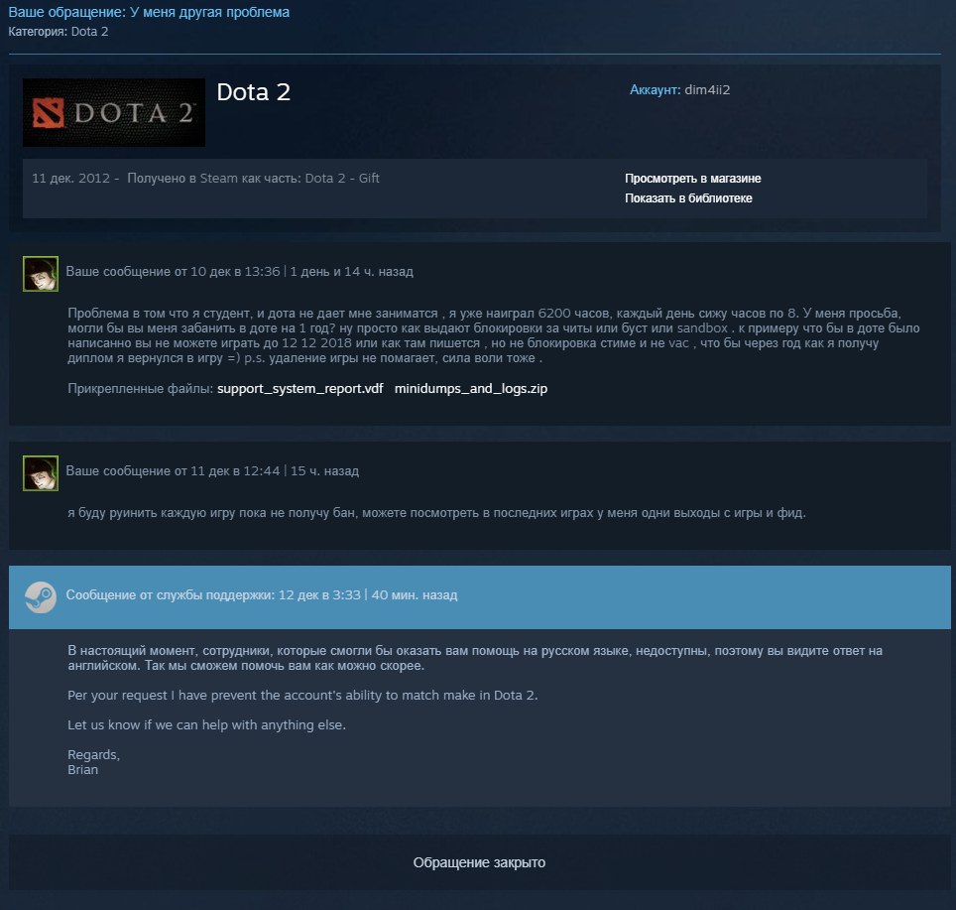
Task: Click the 'Regards, Brian' signature text
Action: (x=94, y=762)
